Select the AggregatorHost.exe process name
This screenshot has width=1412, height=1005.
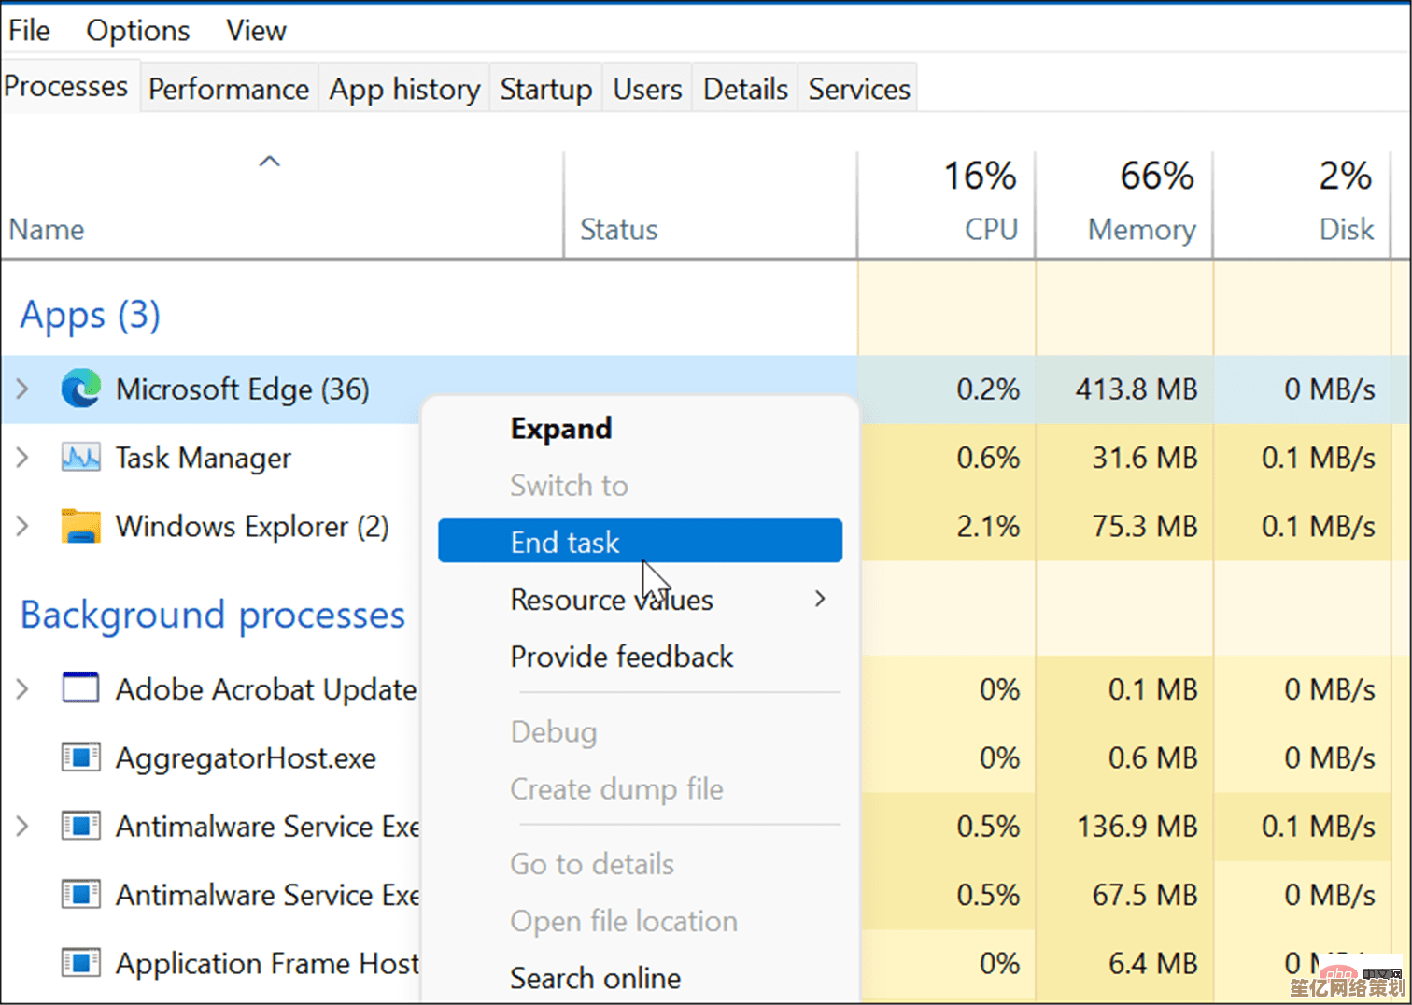[246, 757]
